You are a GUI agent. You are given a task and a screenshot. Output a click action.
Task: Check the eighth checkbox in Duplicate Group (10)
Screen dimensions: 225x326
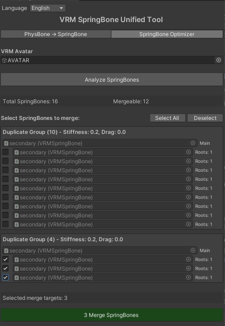coord(5,215)
